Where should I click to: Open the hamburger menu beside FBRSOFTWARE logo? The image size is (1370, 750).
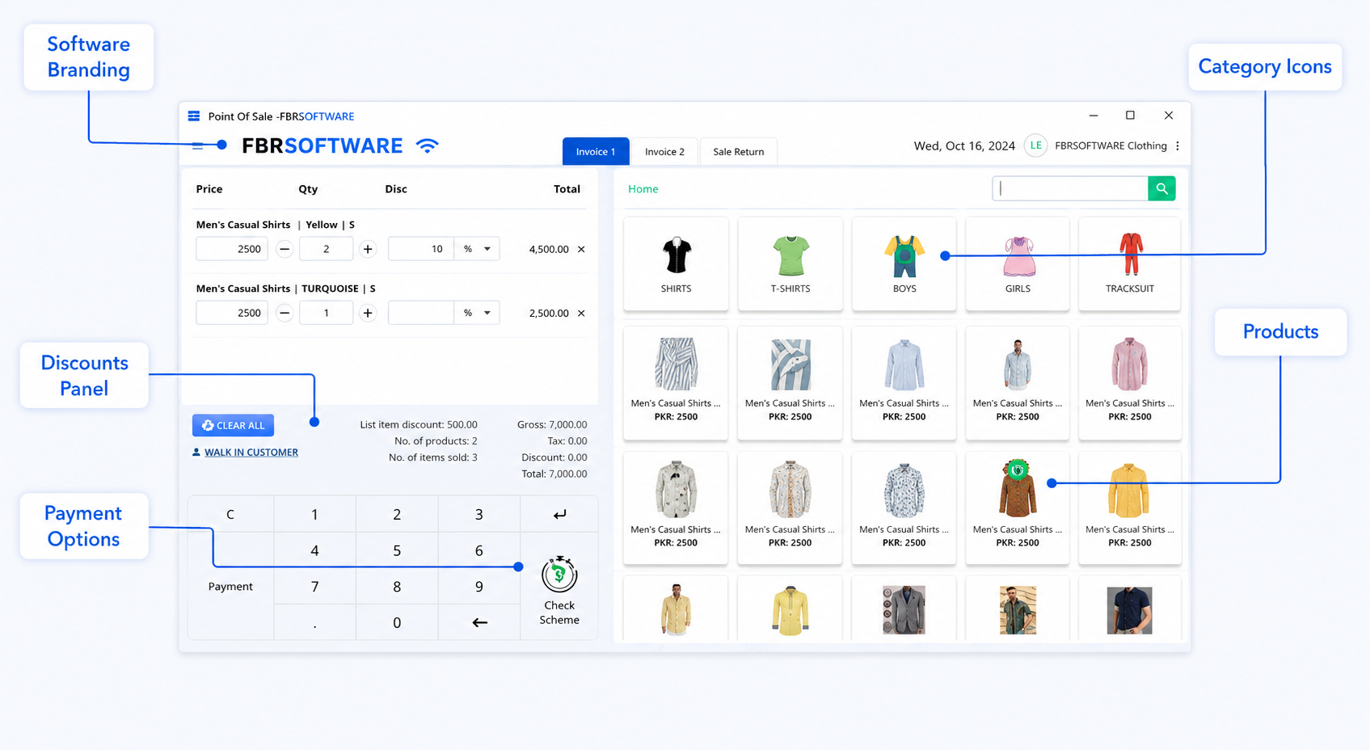click(x=198, y=146)
